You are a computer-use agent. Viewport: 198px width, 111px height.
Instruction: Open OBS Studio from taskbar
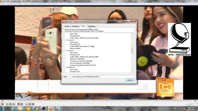[43, 109]
